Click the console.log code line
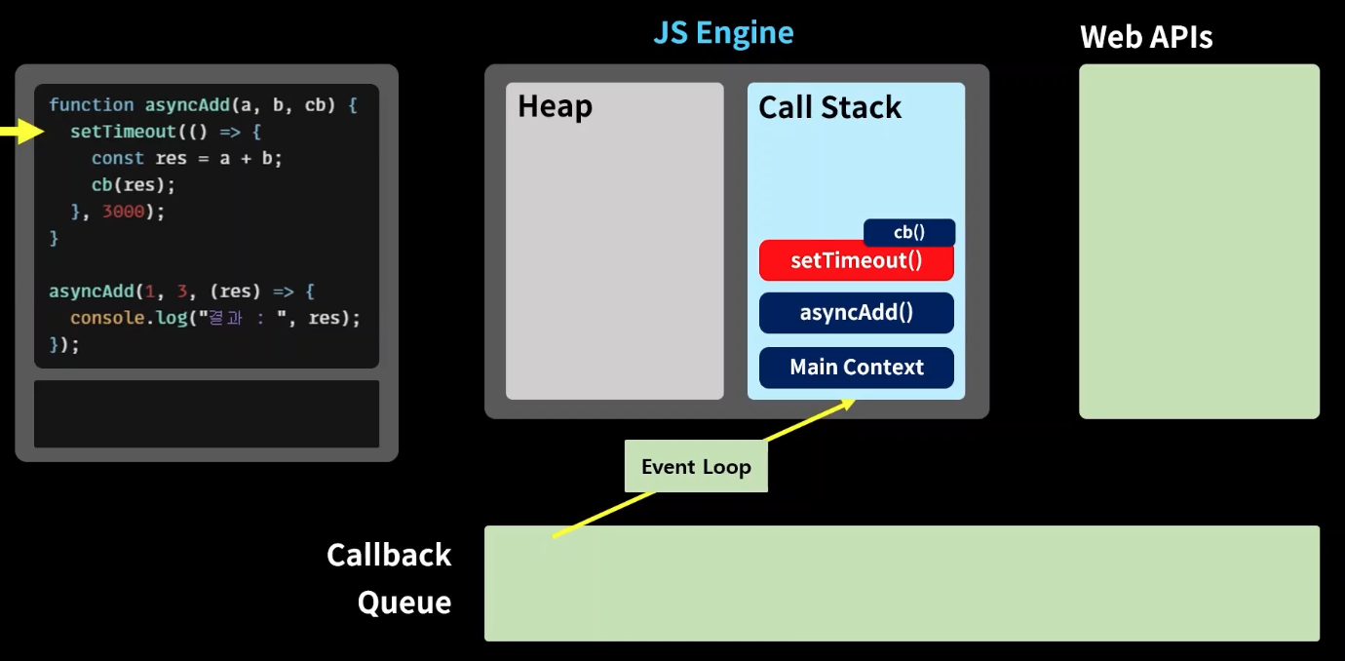 [x=215, y=318]
